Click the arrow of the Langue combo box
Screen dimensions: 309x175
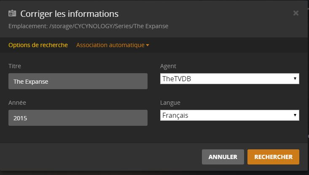pyautogui.click(x=295, y=115)
